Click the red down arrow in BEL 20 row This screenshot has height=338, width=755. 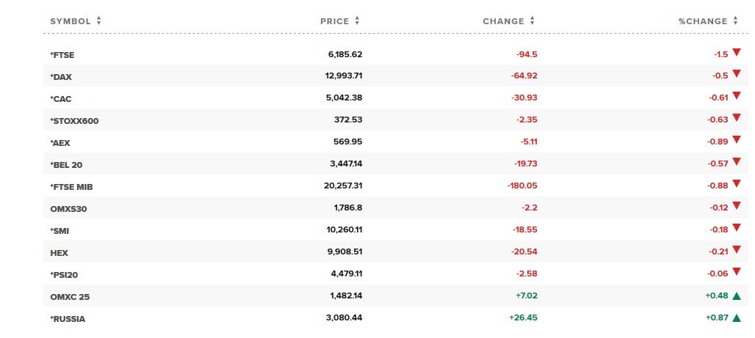point(736,161)
